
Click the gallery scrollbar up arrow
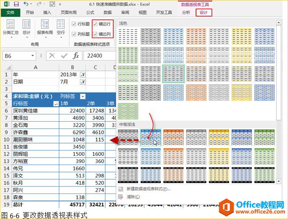[x=279, y=22]
